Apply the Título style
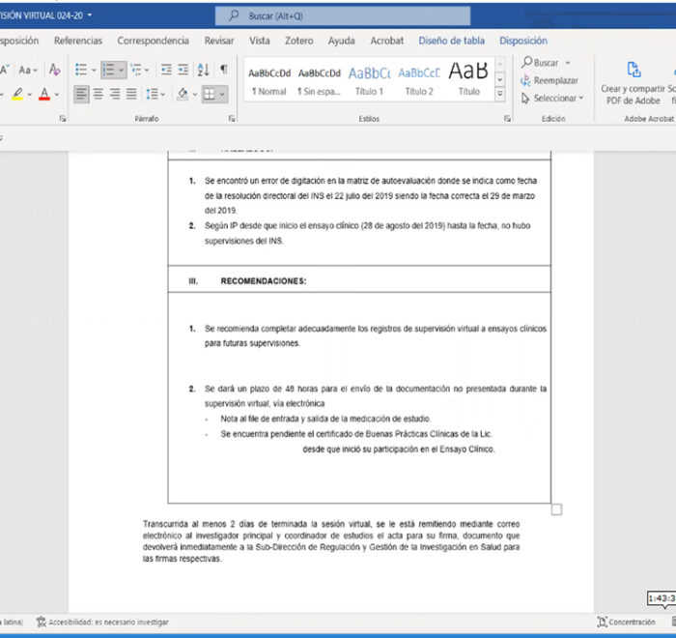This screenshot has height=638, width=676. coord(468,81)
